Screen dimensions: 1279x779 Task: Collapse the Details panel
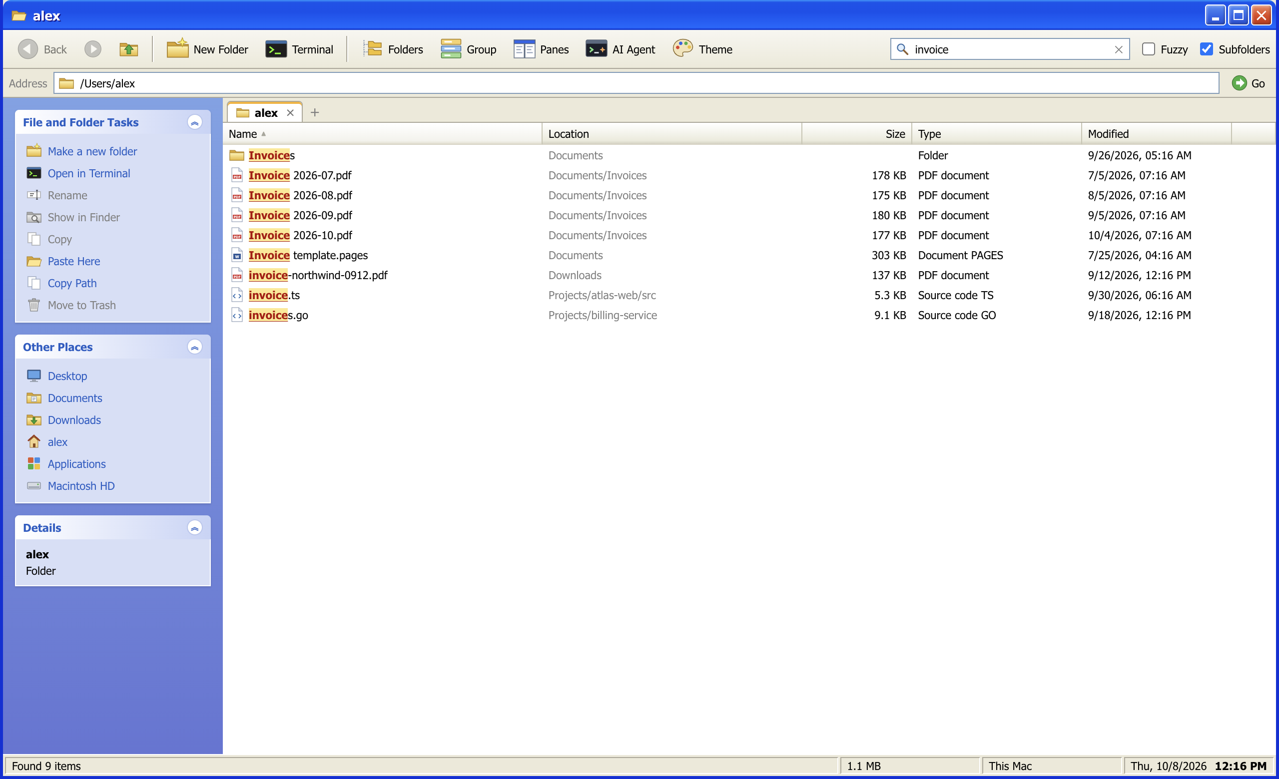[195, 528]
